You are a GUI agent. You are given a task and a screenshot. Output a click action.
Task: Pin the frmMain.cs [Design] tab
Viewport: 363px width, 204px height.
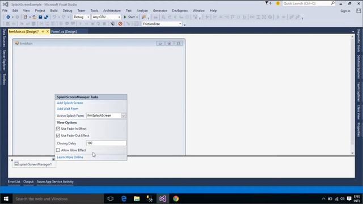tap(43, 32)
